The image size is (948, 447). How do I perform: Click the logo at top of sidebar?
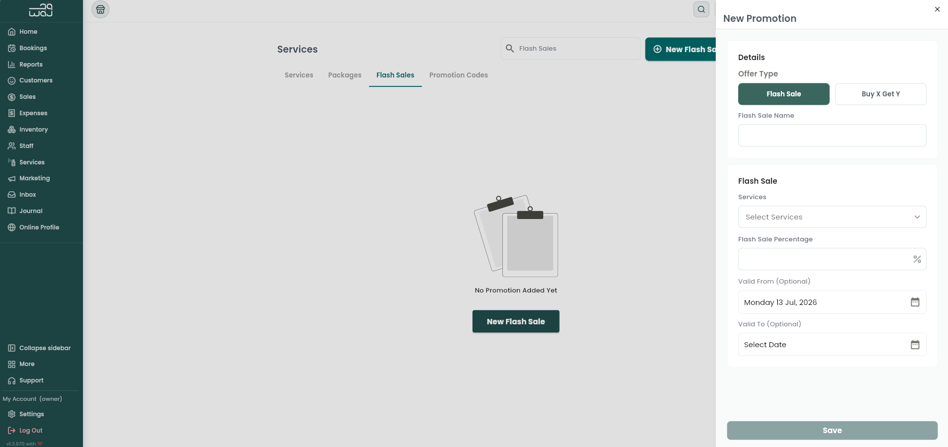pyautogui.click(x=41, y=10)
